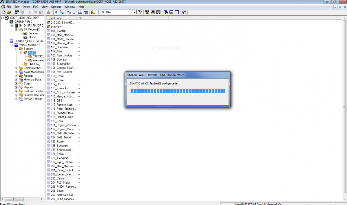This screenshot has height=205, width=347.
Task: Click the toolbar icon left of Cascade
Action: click(x=159, y=12)
